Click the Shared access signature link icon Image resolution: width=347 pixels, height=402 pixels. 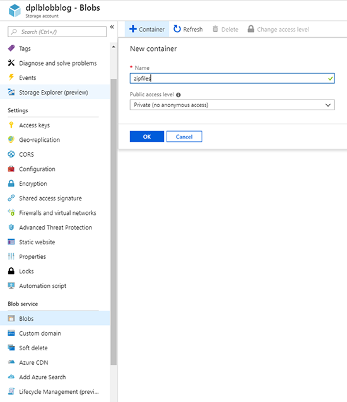pyautogui.click(x=11, y=198)
